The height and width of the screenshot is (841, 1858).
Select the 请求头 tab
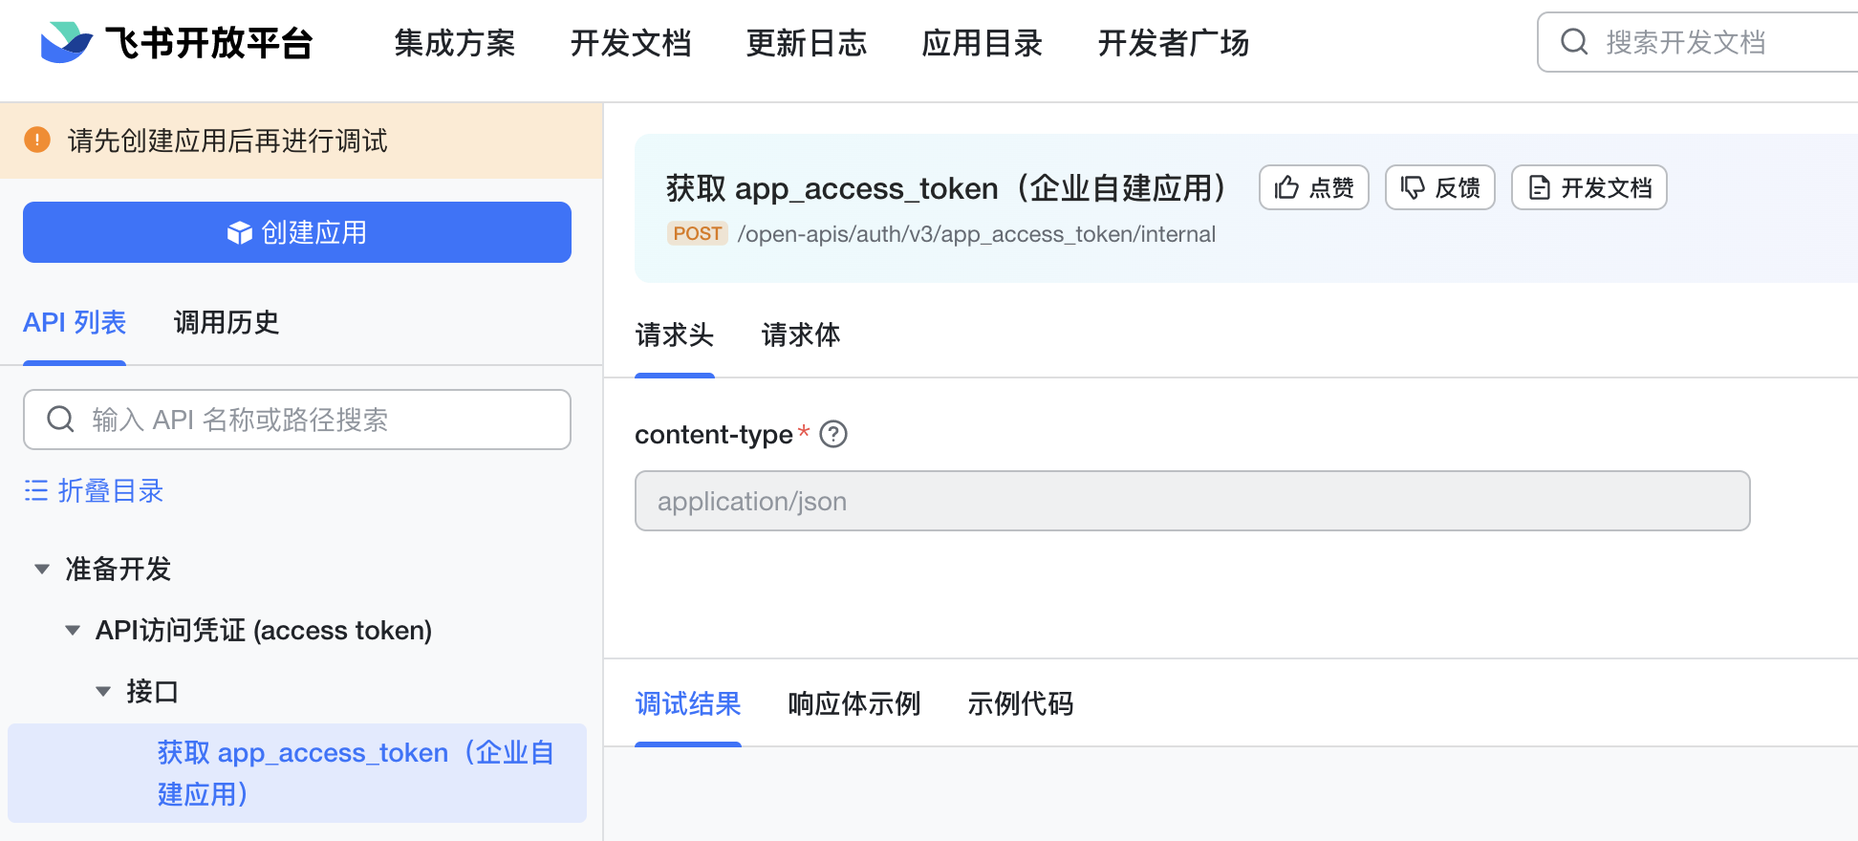point(675,335)
